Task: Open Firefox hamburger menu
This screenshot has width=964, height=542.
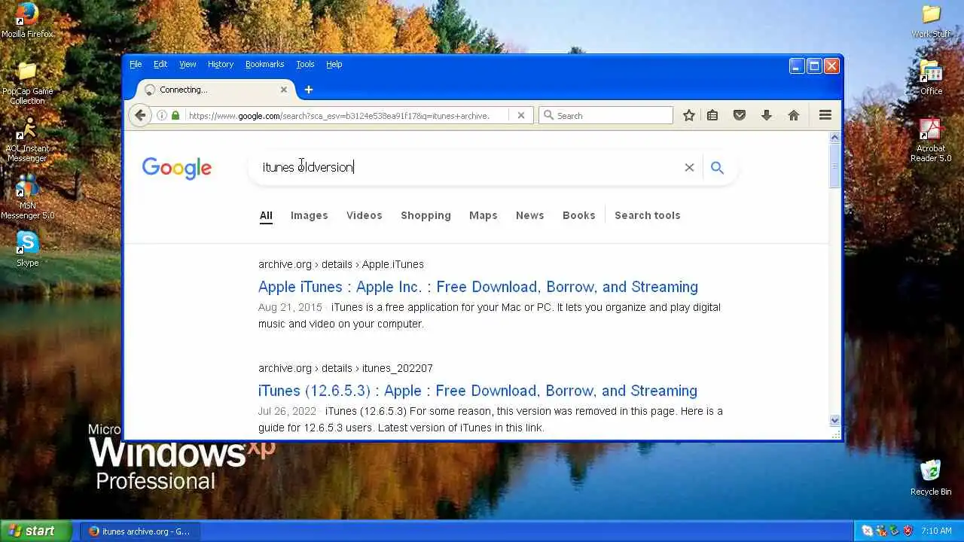Action: point(825,115)
